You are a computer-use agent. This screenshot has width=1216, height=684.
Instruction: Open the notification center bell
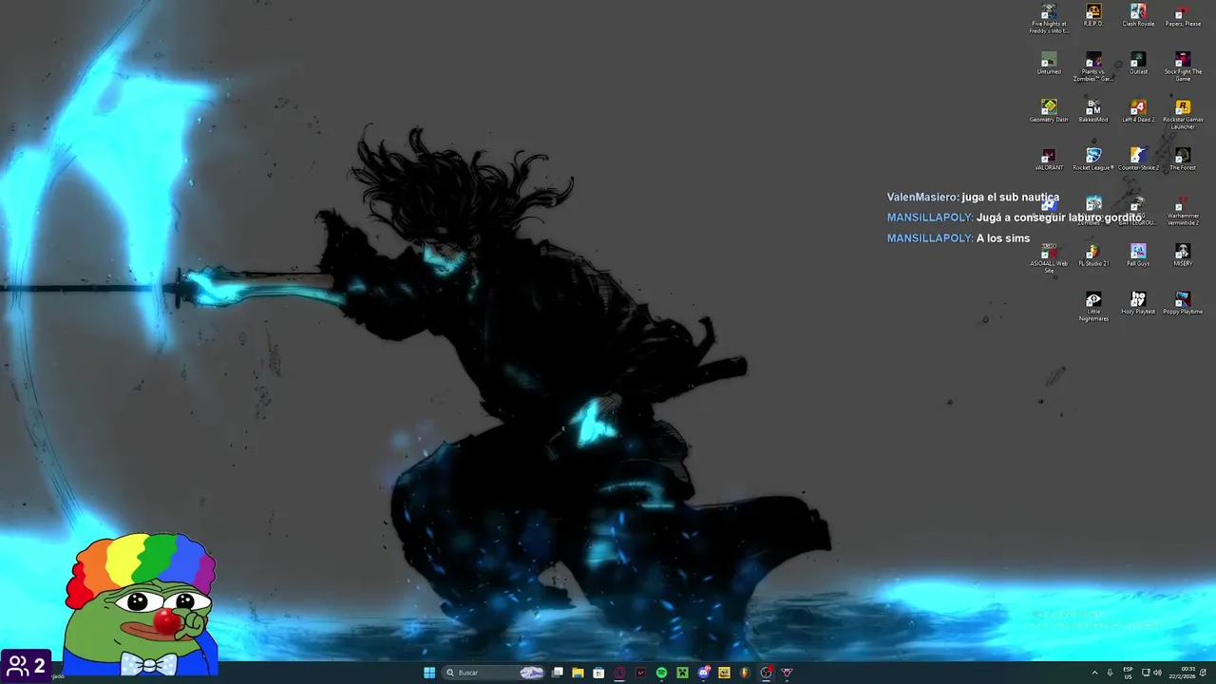coord(1203,673)
